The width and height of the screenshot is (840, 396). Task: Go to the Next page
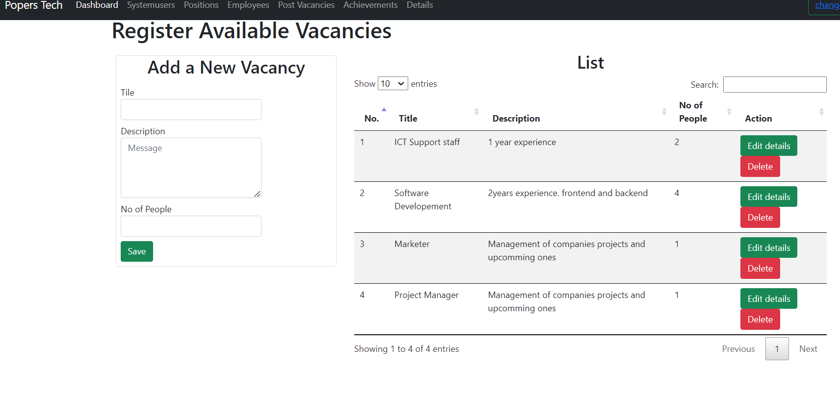808,349
